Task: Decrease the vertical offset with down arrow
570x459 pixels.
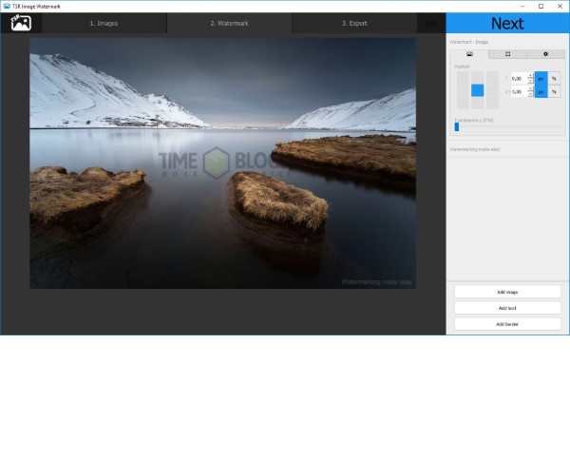Action: coord(530,94)
